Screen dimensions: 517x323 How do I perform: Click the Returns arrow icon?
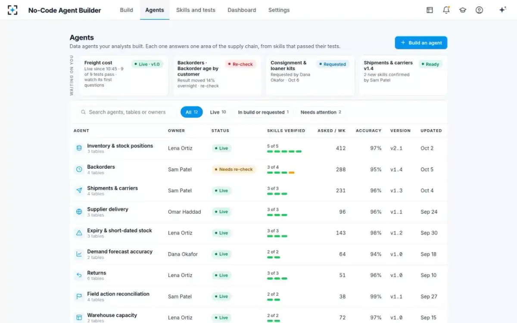tap(79, 275)
